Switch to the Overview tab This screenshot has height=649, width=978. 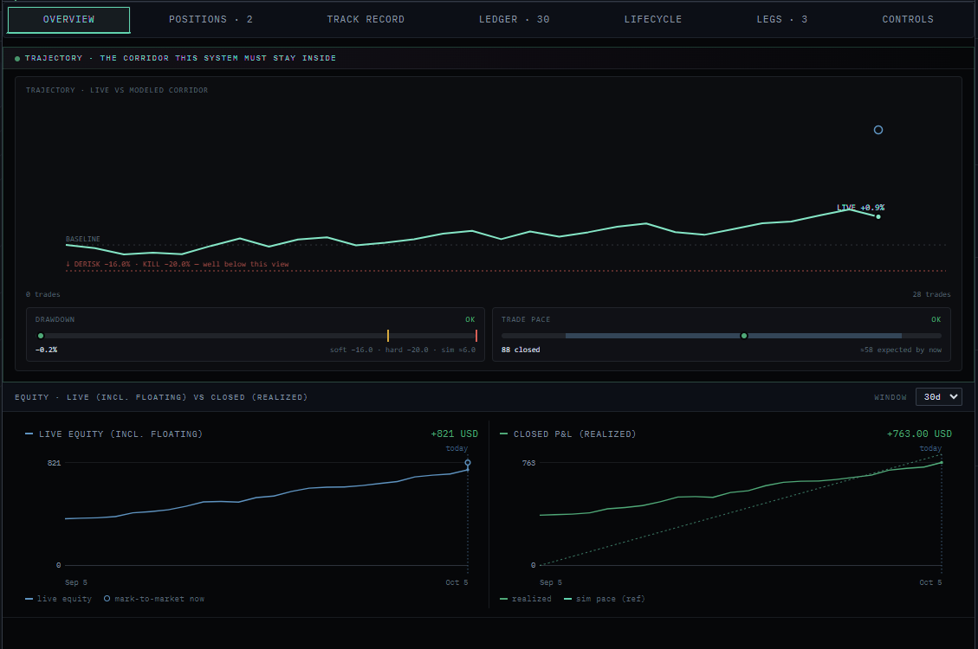pos(68,19)
